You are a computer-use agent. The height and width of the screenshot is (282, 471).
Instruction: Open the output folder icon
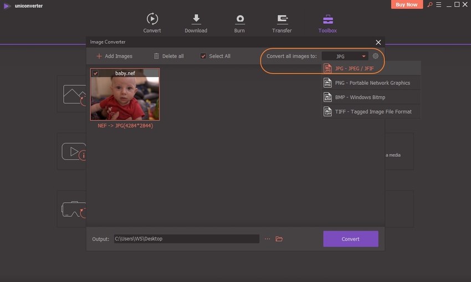279,239
